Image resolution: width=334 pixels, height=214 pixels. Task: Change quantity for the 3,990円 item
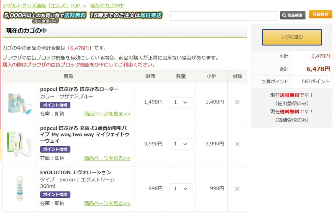click(181, 144)
